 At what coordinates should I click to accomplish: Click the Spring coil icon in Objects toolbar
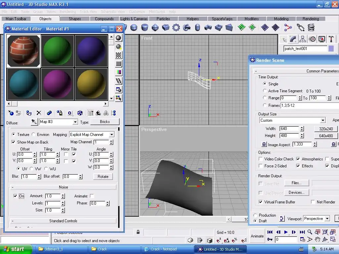[x=311, y=27]
